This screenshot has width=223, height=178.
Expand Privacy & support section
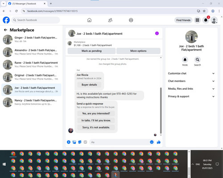tap(191, 96)
